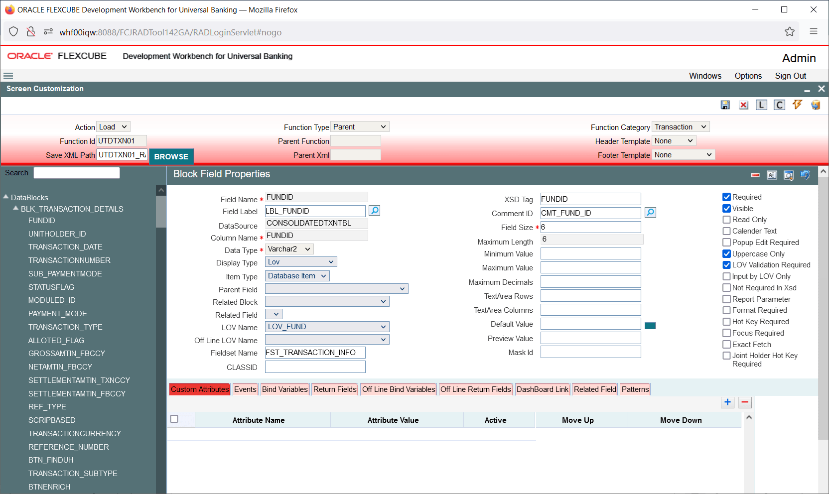This screenshot has width=829, height=494.
Task: Click the AI label icon in properties header
Action: point(772,175)
